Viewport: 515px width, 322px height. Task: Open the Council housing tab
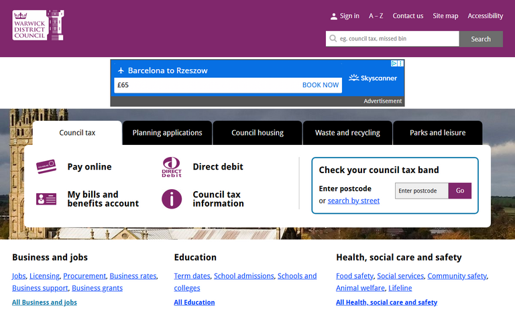click(257, 133)
